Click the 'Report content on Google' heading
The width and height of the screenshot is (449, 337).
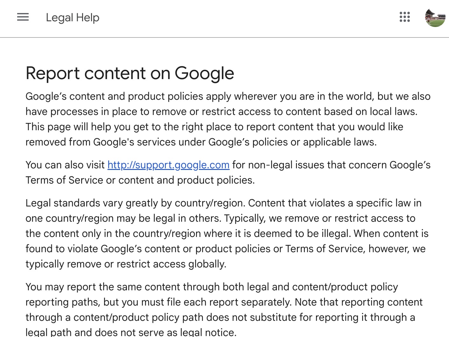pyautogui.click(x=130, y=73)
